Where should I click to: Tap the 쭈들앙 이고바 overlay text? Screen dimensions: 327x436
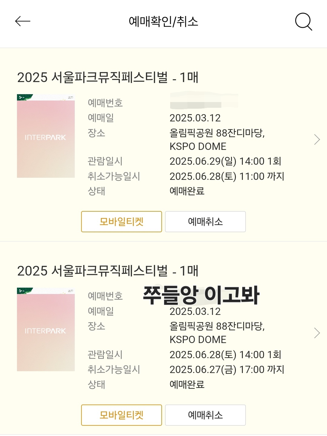point(201,295)
